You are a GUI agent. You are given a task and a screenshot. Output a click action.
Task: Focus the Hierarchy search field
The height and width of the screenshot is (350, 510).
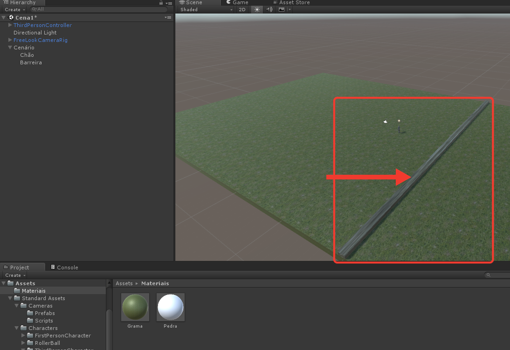98,9
